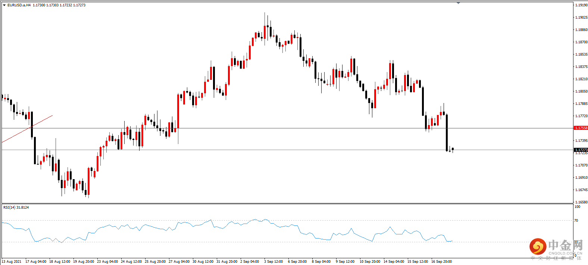588x265 pixels.
Task: Click the 1.19190 price scale label
Action: click(x=581, y=5)
